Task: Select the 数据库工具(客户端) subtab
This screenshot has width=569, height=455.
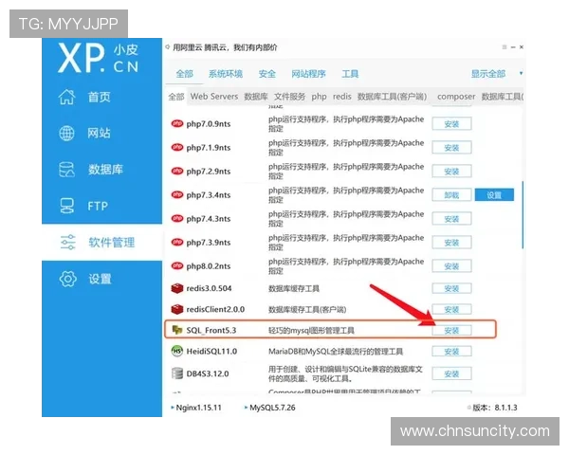Action: [393, 97]
